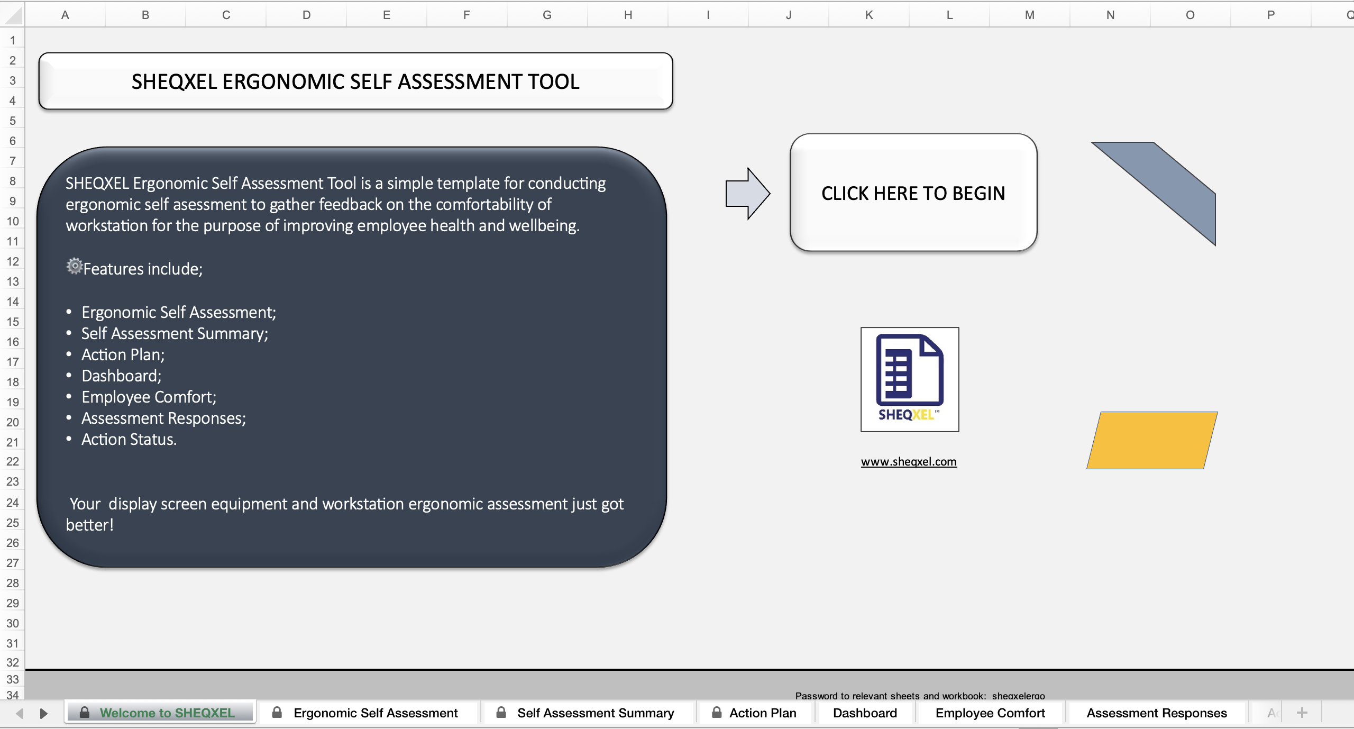Screen dimensions: 1354x729
Task: Click CLICK HERE TO BEGIN button
Action: [x=913, y=193]
